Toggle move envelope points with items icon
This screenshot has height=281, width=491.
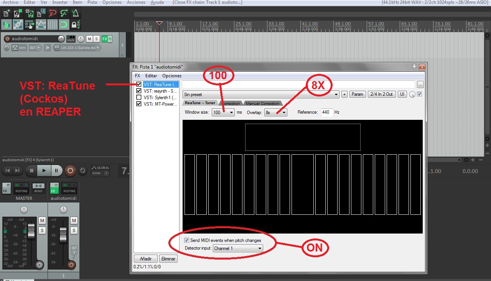(x=41, y=25)
